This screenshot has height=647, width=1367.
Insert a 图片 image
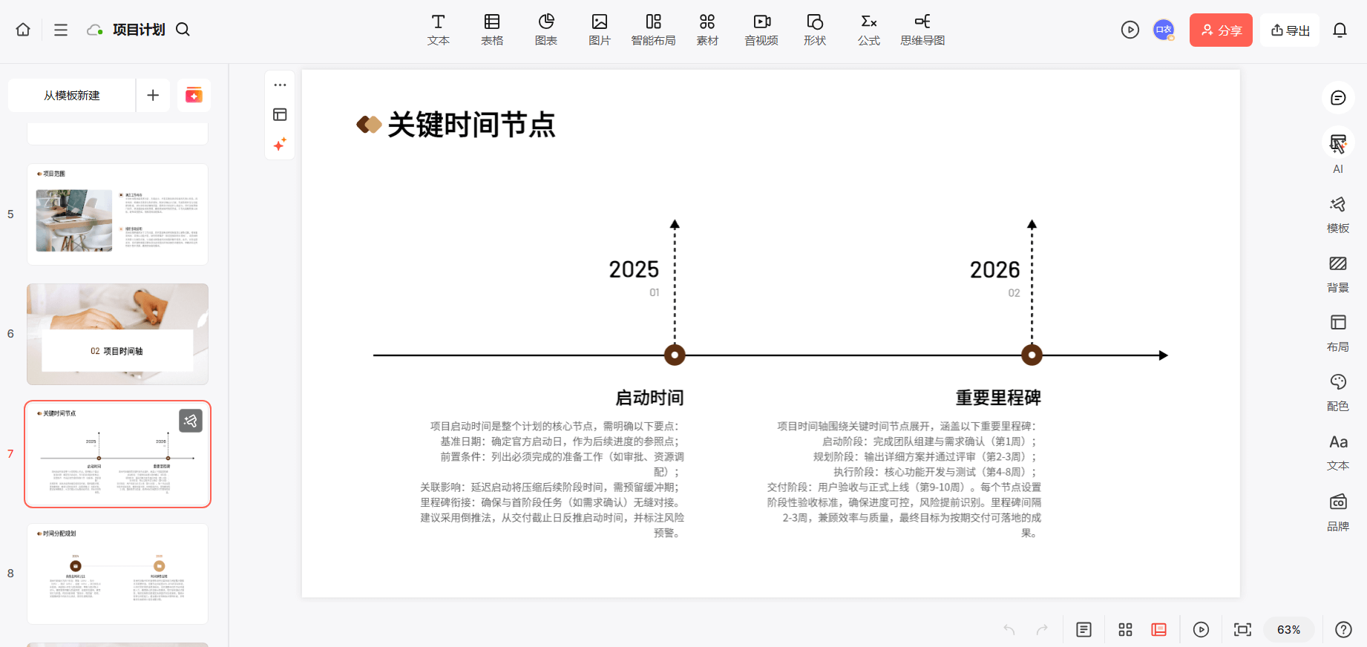point(600,30)
